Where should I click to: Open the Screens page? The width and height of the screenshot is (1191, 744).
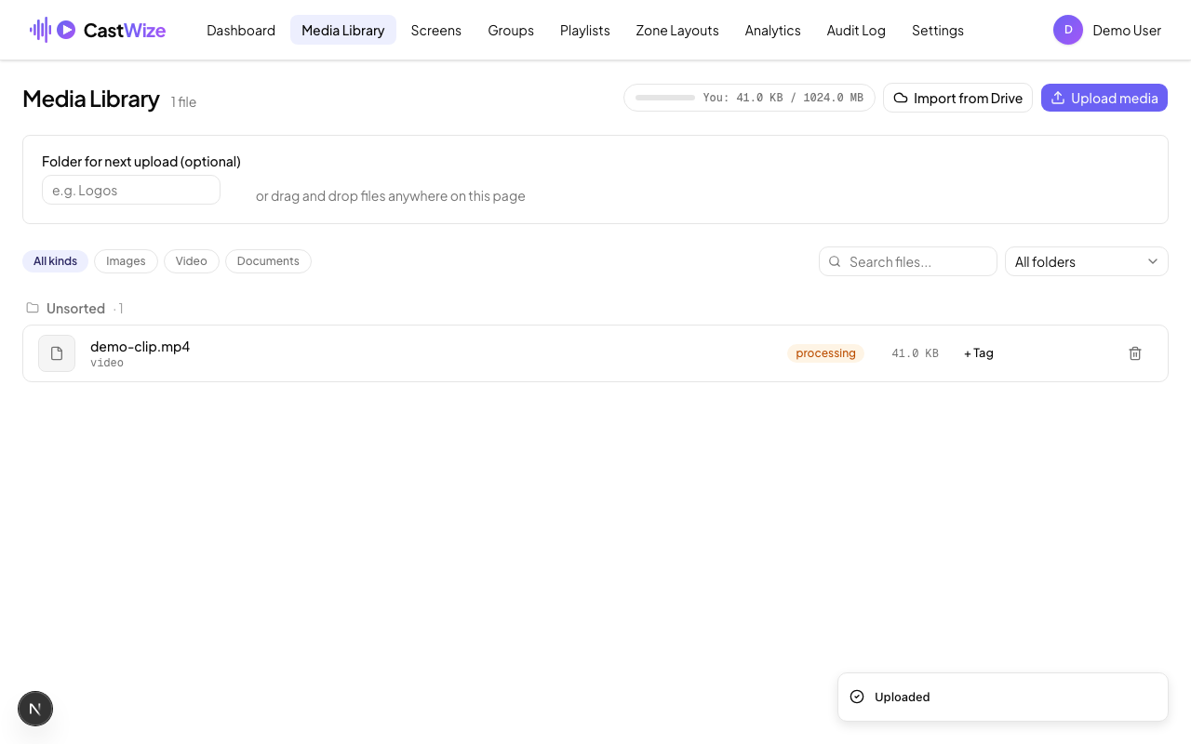[436, 30]
